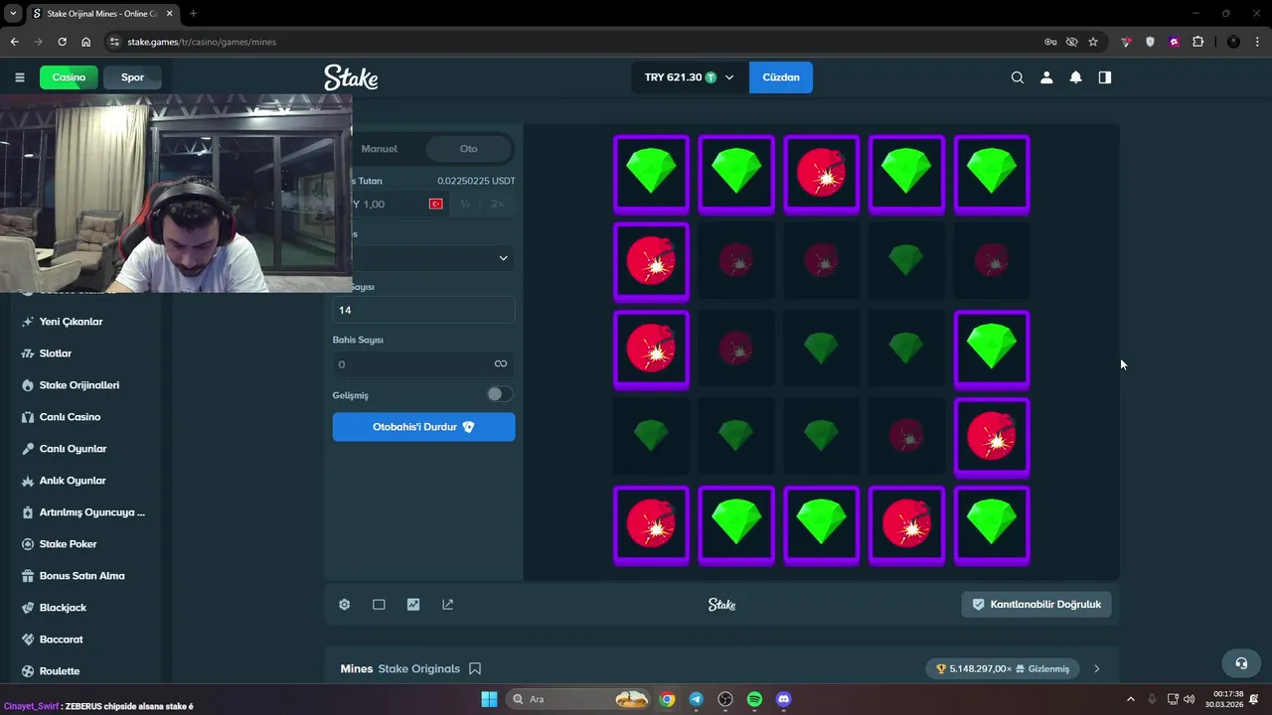The image size is (1272, 715).
Task: Click the selected mine in fourth row
Action: point(991,437)
